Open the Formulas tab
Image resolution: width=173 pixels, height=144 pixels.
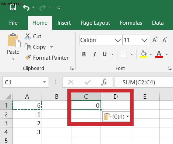131,23
